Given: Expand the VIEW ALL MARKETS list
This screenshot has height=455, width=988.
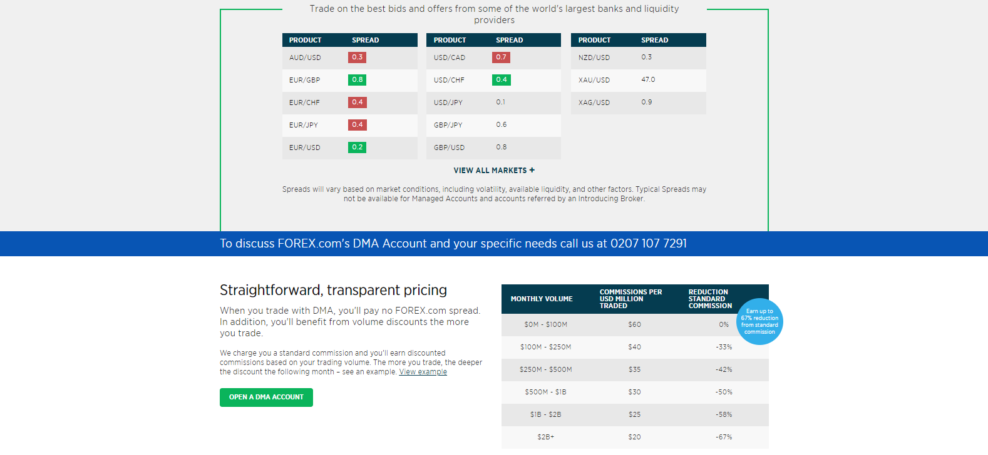Looking at the screenshot, I should (x=494, y=171).
